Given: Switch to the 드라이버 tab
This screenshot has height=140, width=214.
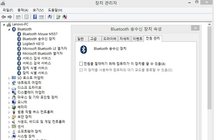Looking at the screenshot, I should click(x=110, y=39).
